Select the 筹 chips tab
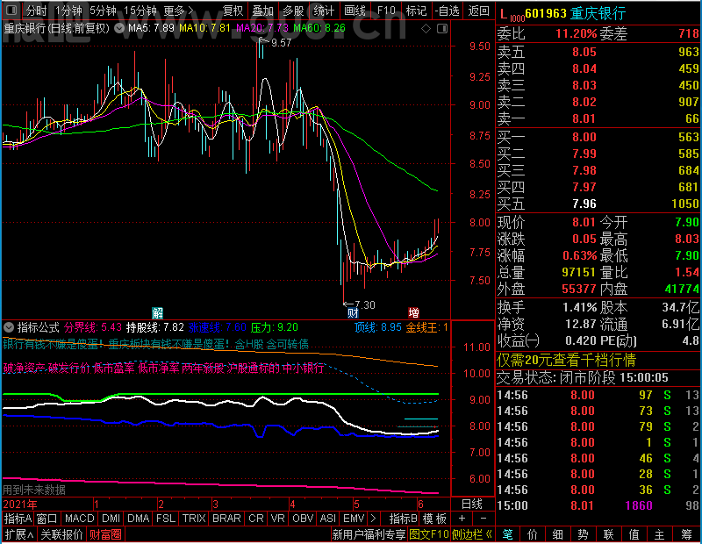 686,534
